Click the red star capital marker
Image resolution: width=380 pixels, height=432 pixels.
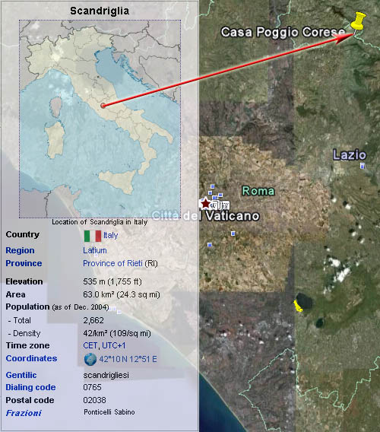coord(206,204)
